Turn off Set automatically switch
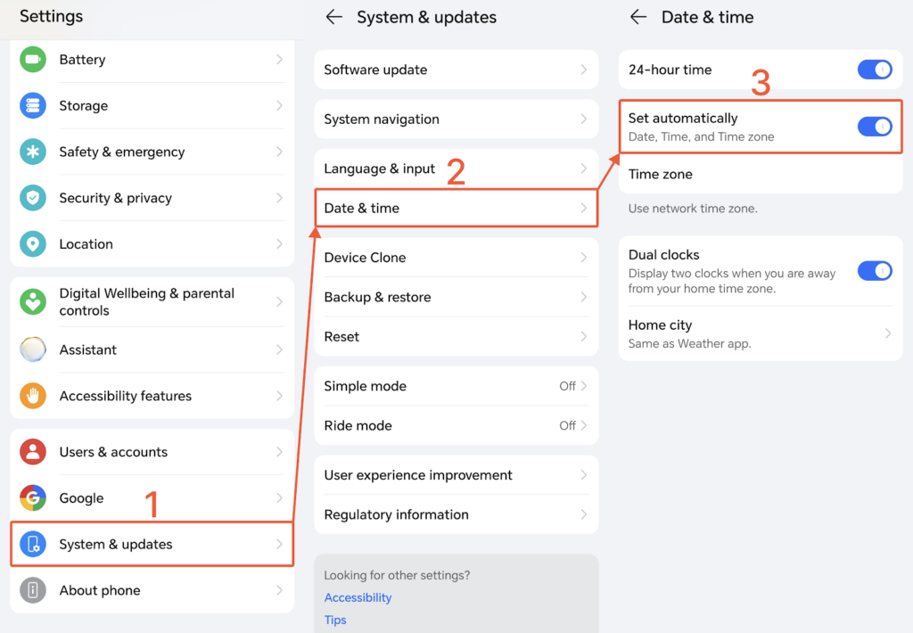The image size is (913, 633). (874, 127)
